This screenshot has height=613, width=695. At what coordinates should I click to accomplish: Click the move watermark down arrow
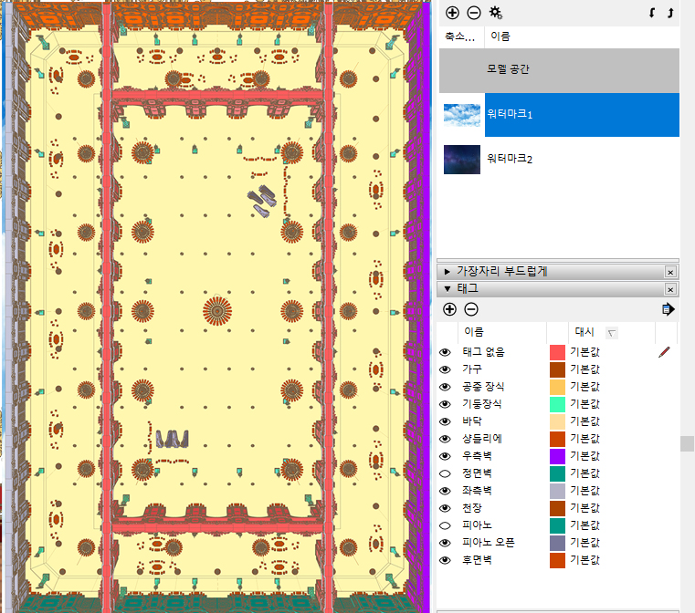652,13
